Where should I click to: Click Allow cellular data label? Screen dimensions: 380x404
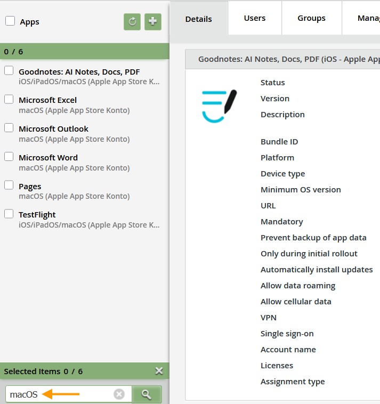[296, 302]
